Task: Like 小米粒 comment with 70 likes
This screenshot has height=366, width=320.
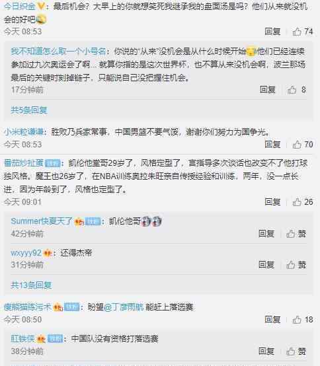Action: tap(302, 145)
